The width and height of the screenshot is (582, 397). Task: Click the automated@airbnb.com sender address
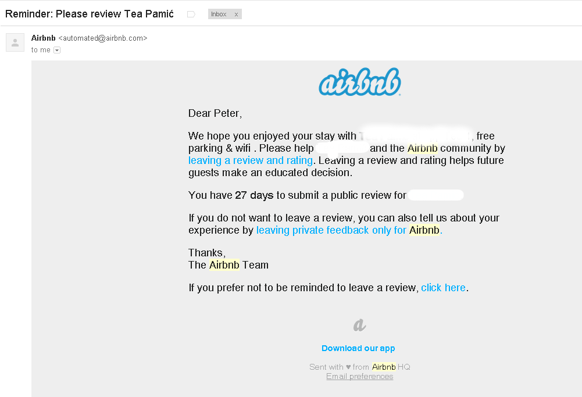103,38
